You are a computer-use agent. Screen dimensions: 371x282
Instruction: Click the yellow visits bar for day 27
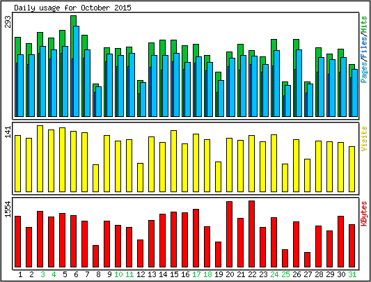[308, 175]
